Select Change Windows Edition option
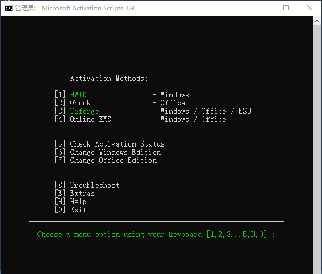This screenshot has width=322, height=274. point(115,152)
